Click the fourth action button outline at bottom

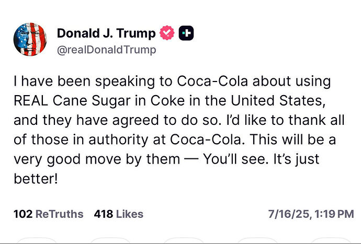click(257, 240)
